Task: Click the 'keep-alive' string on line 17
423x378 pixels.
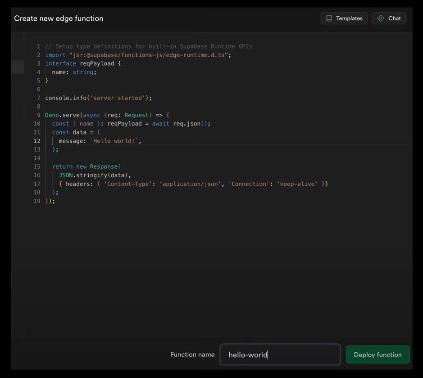Action: coord(297,184)
